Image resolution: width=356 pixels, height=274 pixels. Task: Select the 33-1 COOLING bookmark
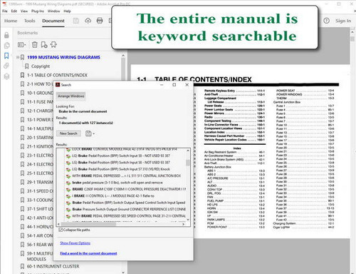click(x=40, y=200)
